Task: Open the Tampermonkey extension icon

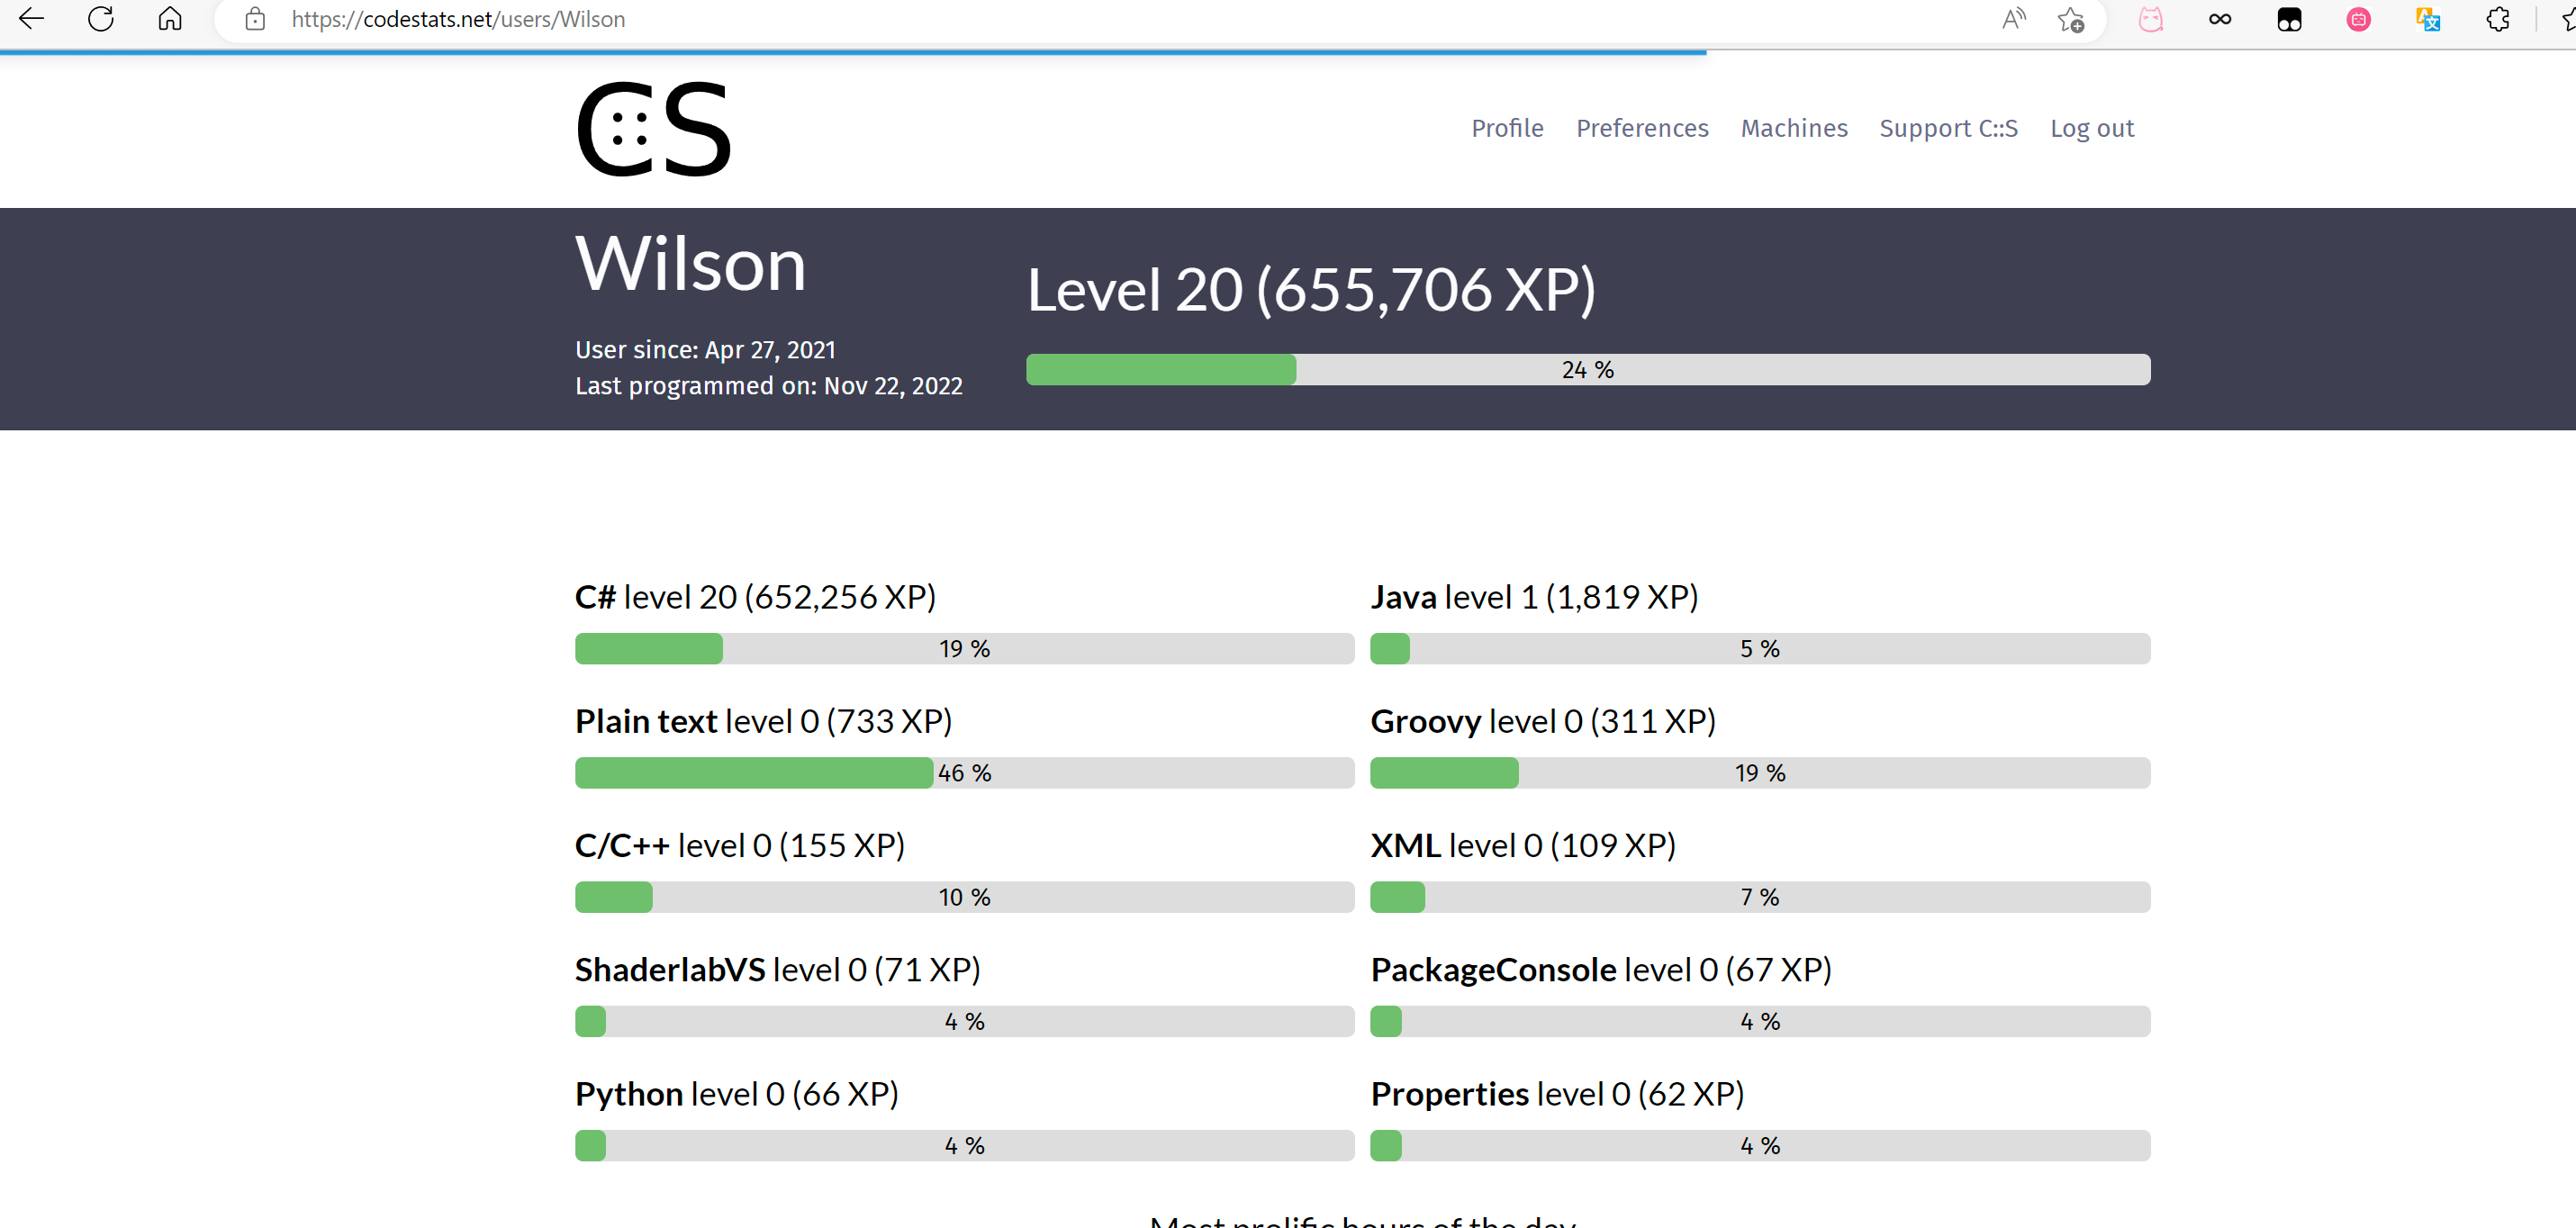Action: click(x=2289, y=19)
